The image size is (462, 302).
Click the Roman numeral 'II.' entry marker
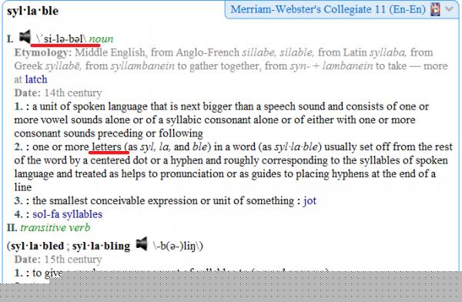point(12,228)
